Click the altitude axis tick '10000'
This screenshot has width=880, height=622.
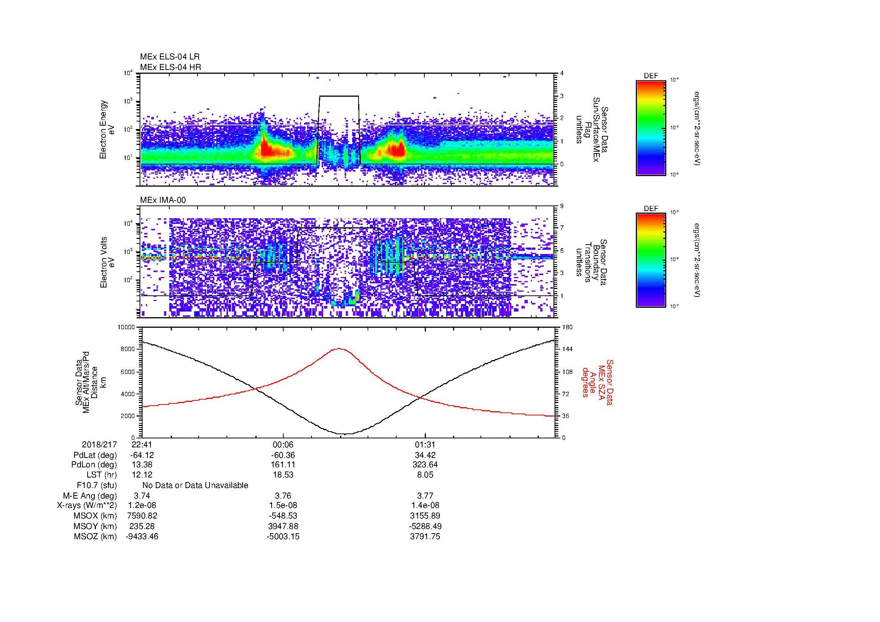pyautogui.click(x=127, y=327)
